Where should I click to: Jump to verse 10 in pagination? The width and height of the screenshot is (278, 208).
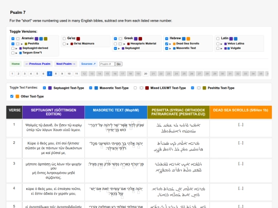[69, 73]
